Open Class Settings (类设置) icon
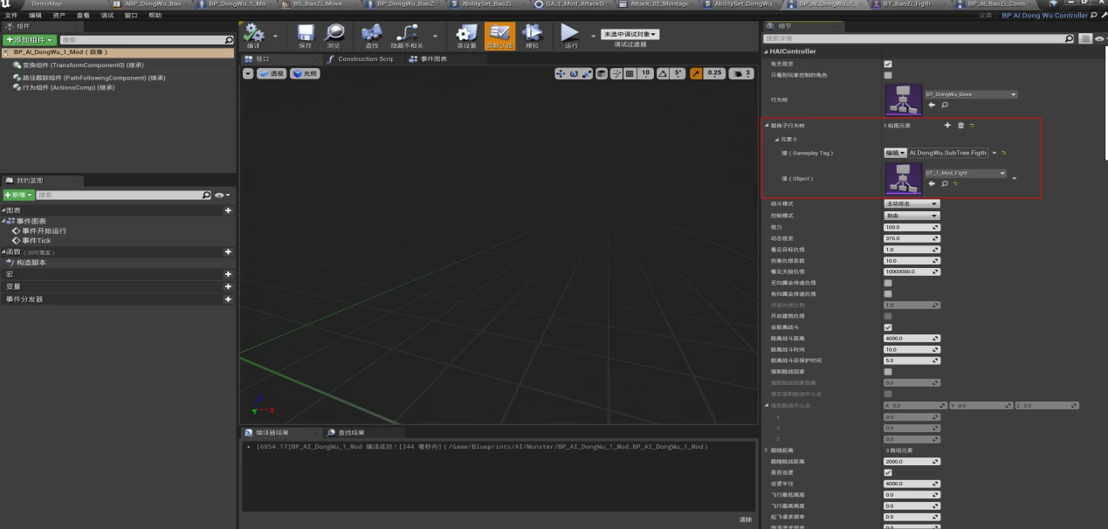Screen dimensions: 1108x529 [x=467, y=34]
